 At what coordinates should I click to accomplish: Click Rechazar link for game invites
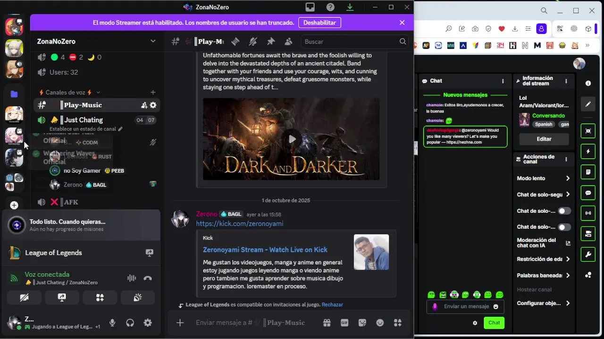tap(332, 305)
